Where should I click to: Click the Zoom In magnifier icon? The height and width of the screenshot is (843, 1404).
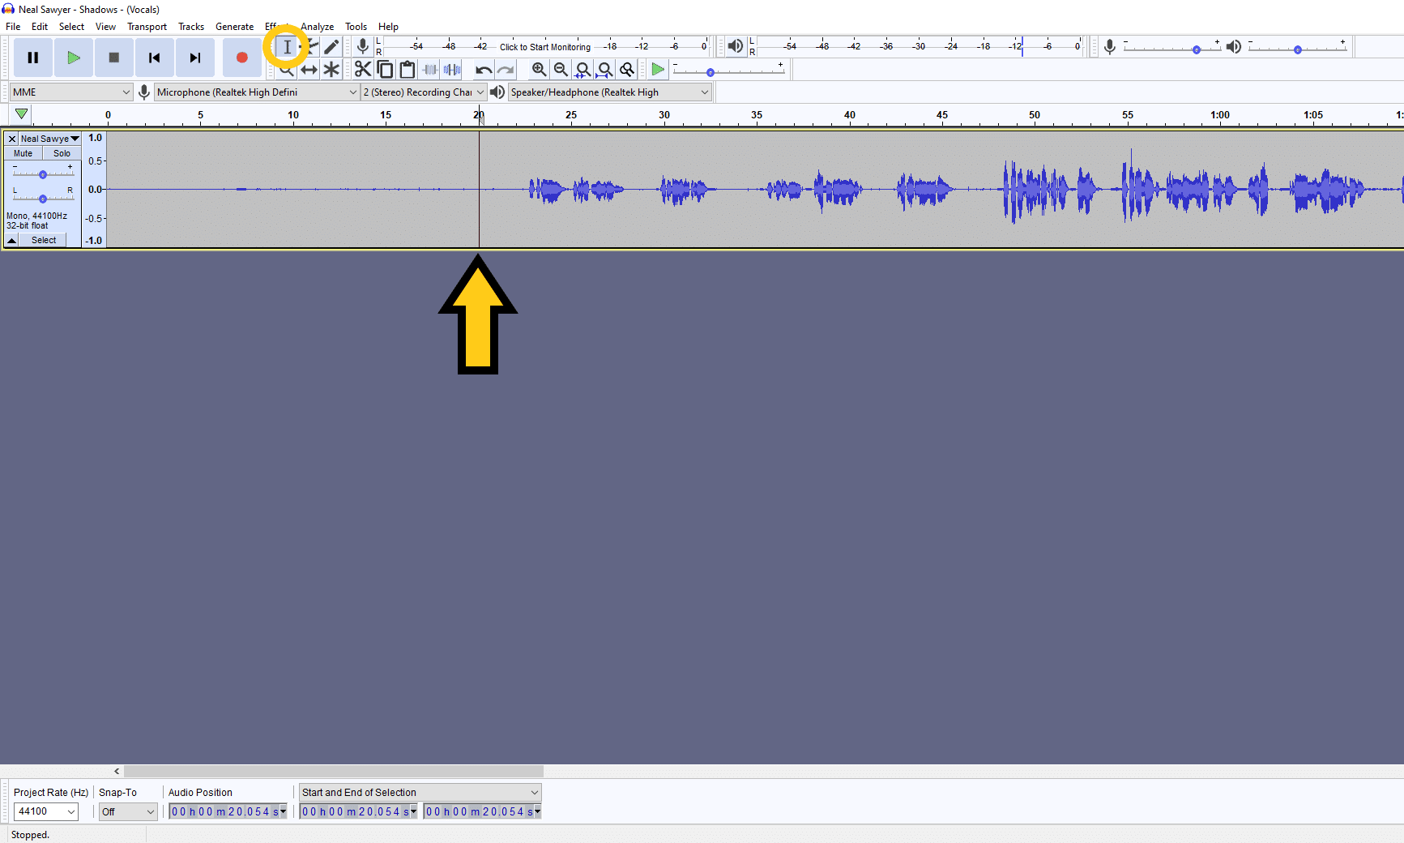pyautogui.click(x=540, y=70)
